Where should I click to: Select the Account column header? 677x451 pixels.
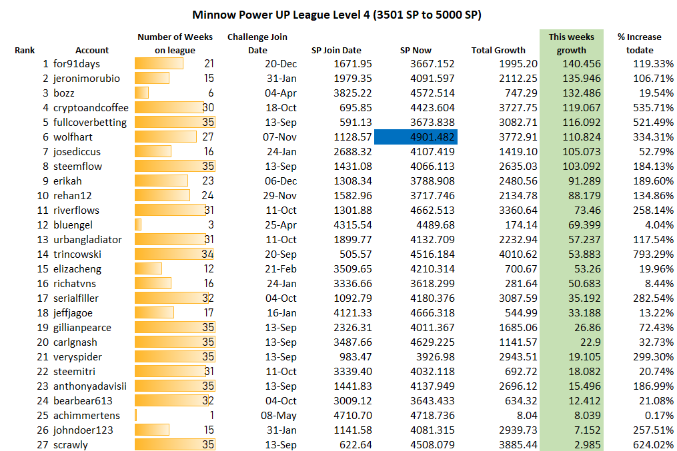coord(92,50)
